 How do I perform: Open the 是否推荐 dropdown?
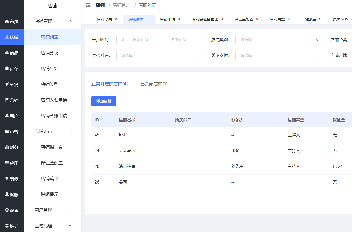(x=160, y=56)
